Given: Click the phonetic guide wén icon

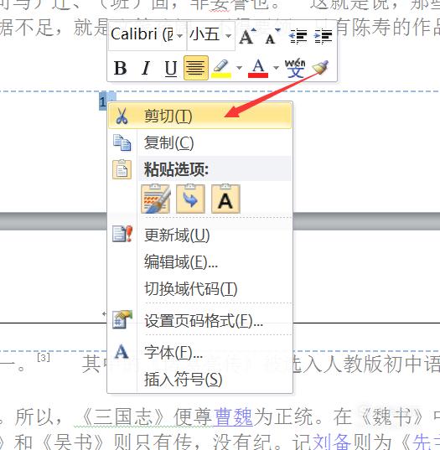Looking at the screenshot, I should click(295, 69).
